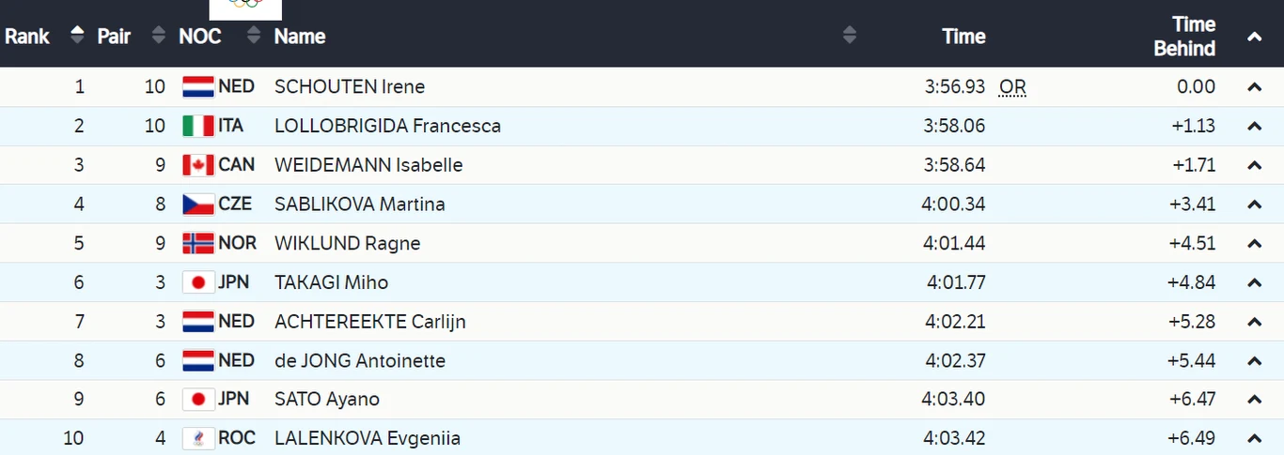Collapse all rows with header chevron

(1254, 38)
